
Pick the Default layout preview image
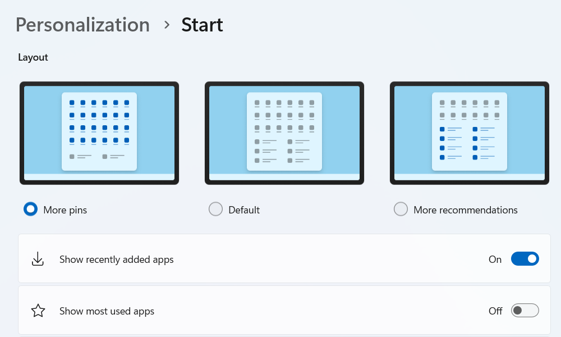[284, 133]
